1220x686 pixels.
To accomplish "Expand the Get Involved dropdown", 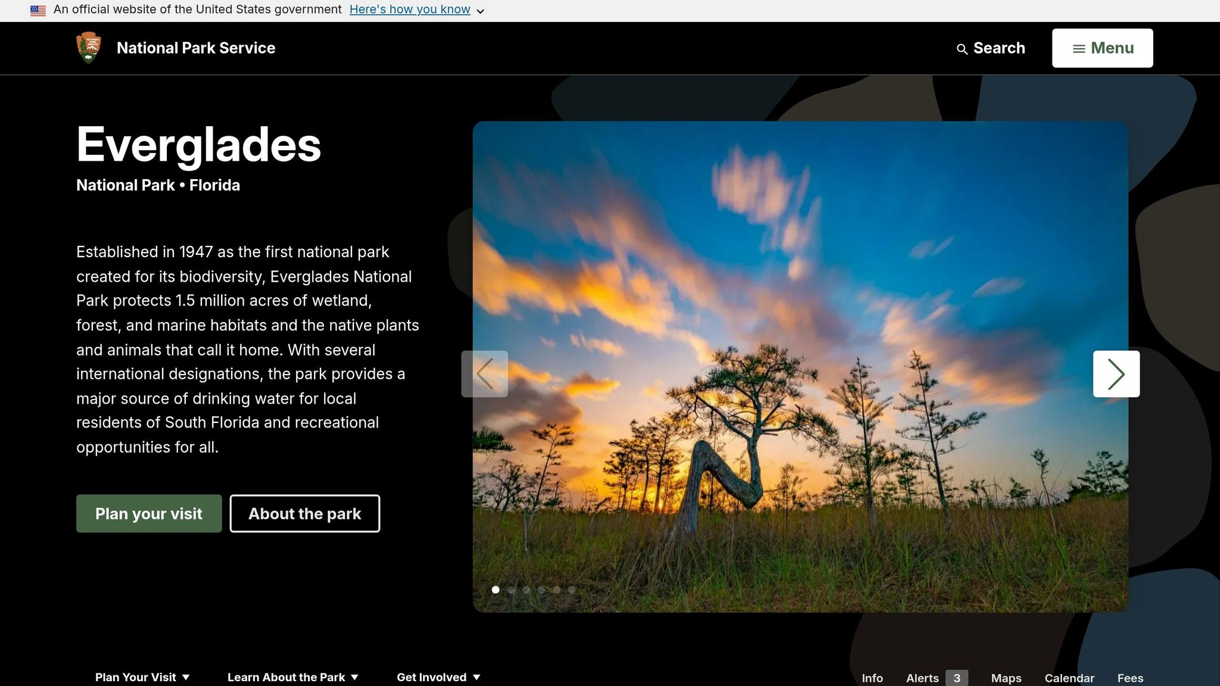I will pos(438,677).
